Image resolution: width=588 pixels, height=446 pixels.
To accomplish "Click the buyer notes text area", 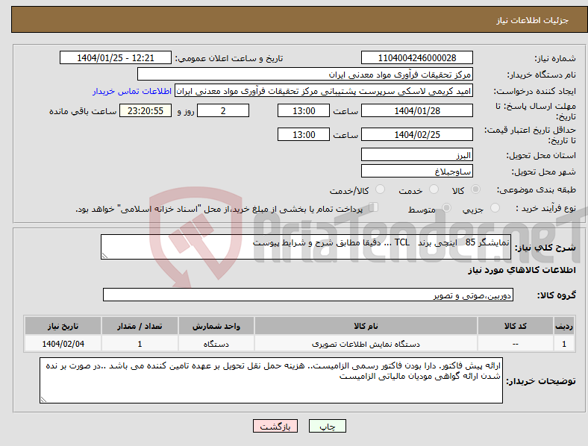I will pos(271,380).
